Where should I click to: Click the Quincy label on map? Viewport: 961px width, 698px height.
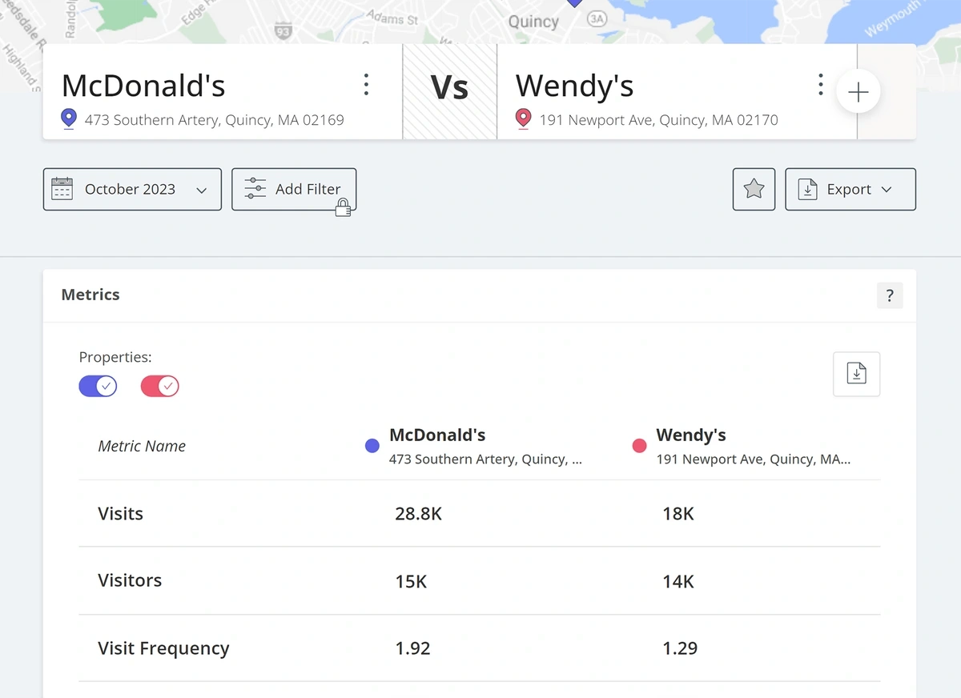click(533, 22)
